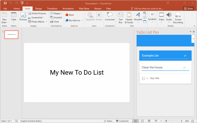Expand the Photo Album dropdown arrow

coord(47,22)
